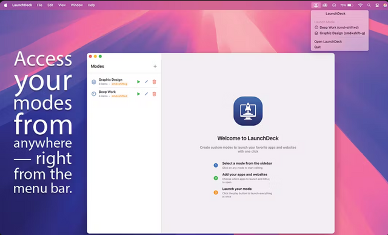Click the LaunchDeck rocket app logo

pyautogui.click(x=248, y=111)
